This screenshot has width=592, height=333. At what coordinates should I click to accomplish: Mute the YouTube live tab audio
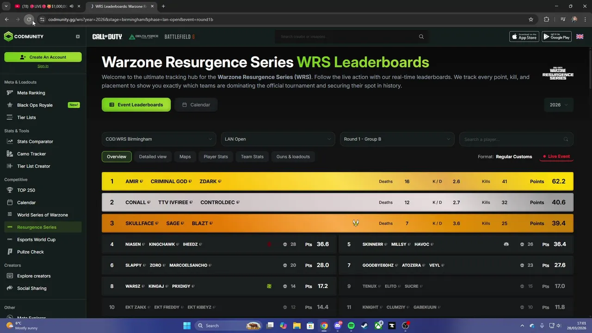[x=71, y=6]
